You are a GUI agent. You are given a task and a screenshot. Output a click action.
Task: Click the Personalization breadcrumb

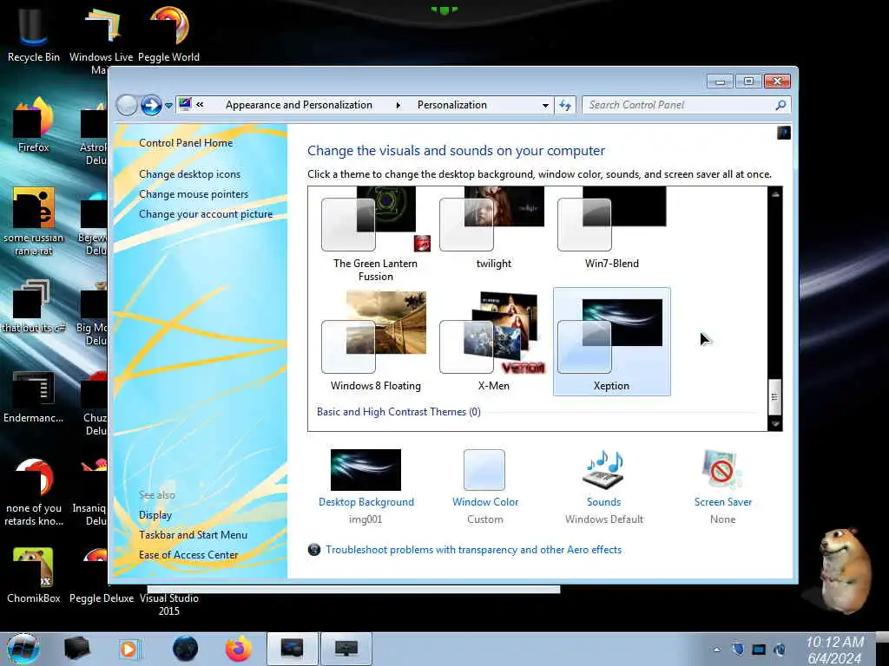click(451, 105)
